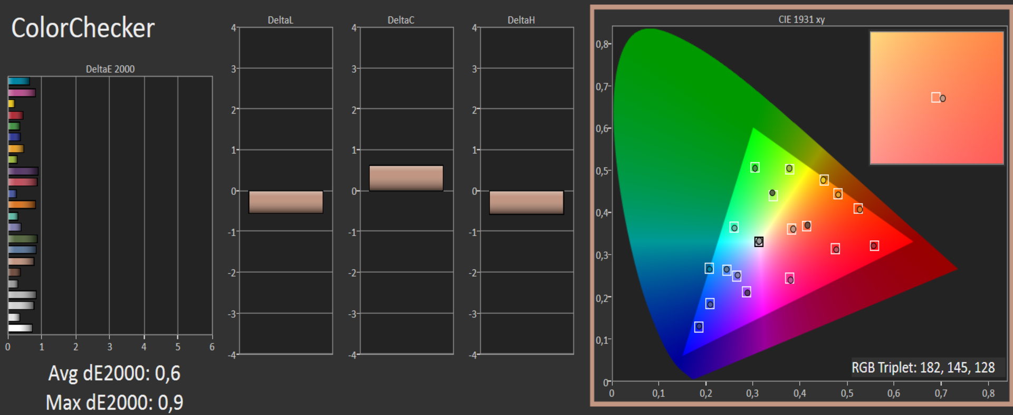Image resolution: width=1013 pixels, height=415 pixels.
Task: Click the RGB Triplet: 182, 145, 128 label
Action: (x=923, y=367)
